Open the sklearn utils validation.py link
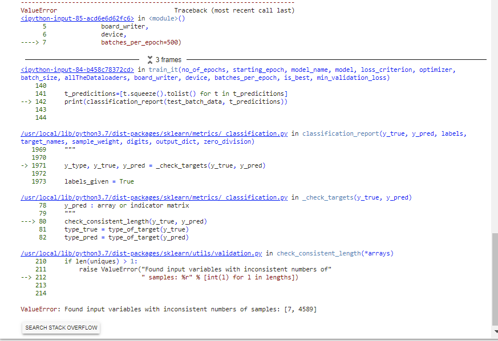Image resolution: width=498 pixels, height=341 pixels. point(141,253)
